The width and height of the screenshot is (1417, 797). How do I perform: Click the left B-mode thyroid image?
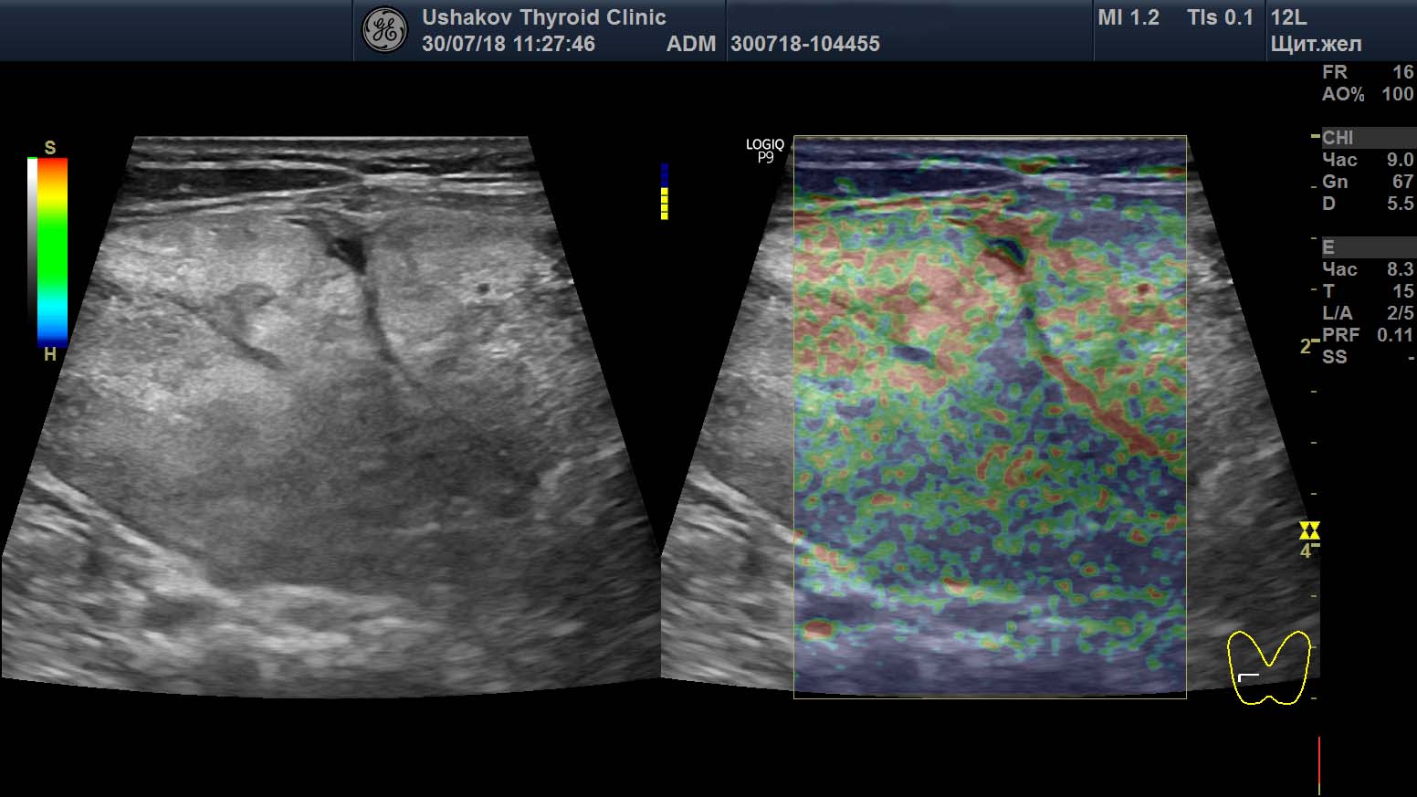tap(331, 415)
